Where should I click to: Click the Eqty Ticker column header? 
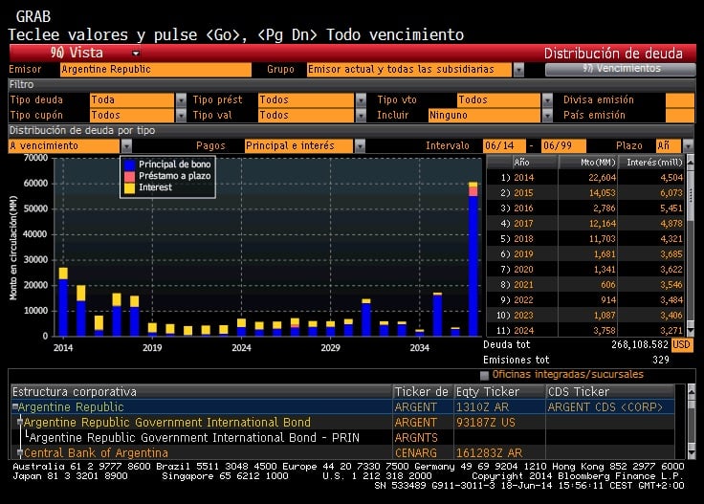click(499, 392)
